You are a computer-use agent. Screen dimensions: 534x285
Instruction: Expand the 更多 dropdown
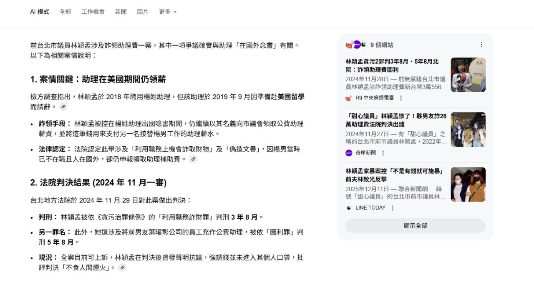pos(167,12)
